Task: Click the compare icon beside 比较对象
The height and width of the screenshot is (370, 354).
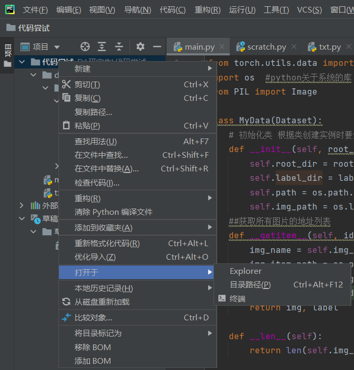Action: pos(66,317)
